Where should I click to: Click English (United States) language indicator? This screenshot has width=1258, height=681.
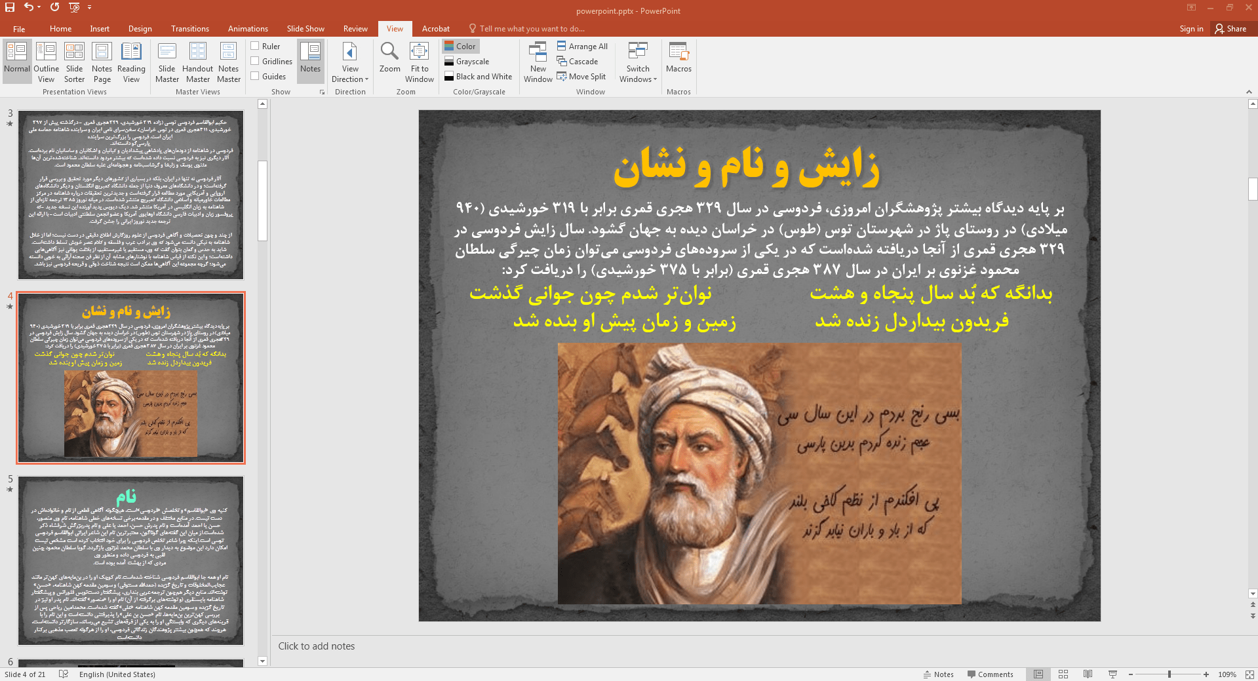click(x=117, y=674)
